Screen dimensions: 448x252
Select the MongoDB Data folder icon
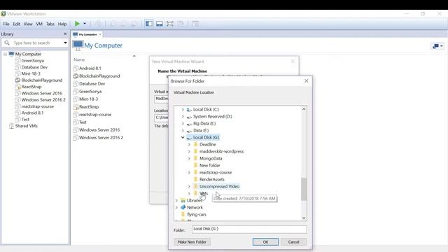[196, 158]
